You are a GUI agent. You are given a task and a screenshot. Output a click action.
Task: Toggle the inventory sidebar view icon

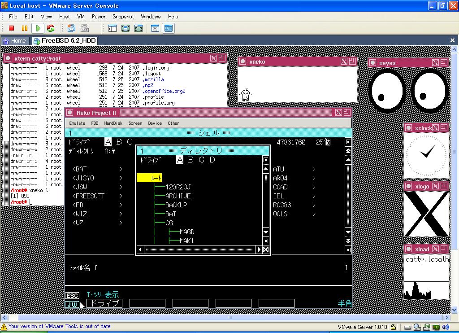pyautogui.click(x=113, y=28)
